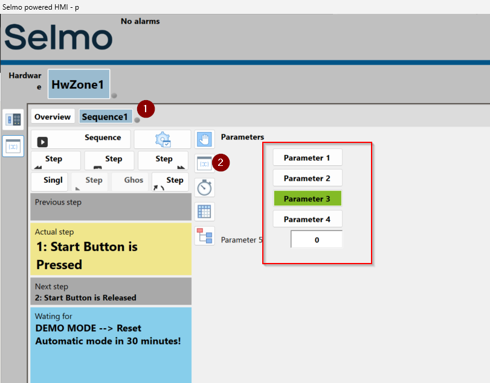The height and width of the screenshot is (383, 490).
Task: Click the Parameters heading
Action: (x=242, y=137)
